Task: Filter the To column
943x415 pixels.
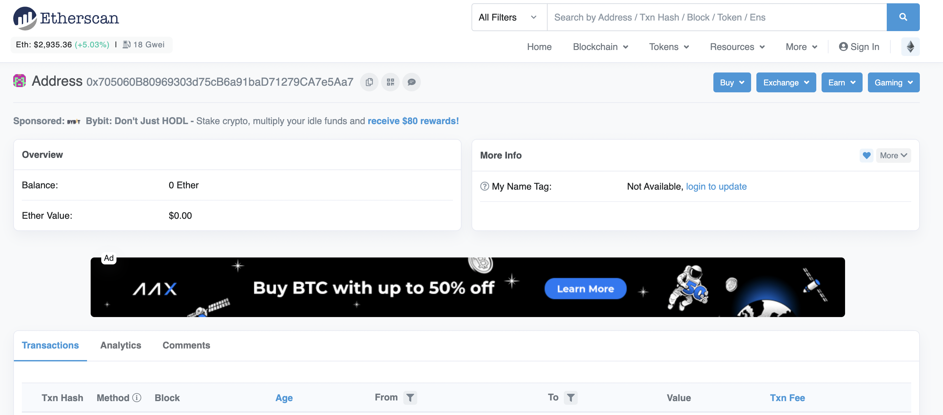Action: (570, 398)
